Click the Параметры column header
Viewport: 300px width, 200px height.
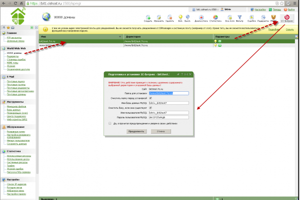click(254, 36)
